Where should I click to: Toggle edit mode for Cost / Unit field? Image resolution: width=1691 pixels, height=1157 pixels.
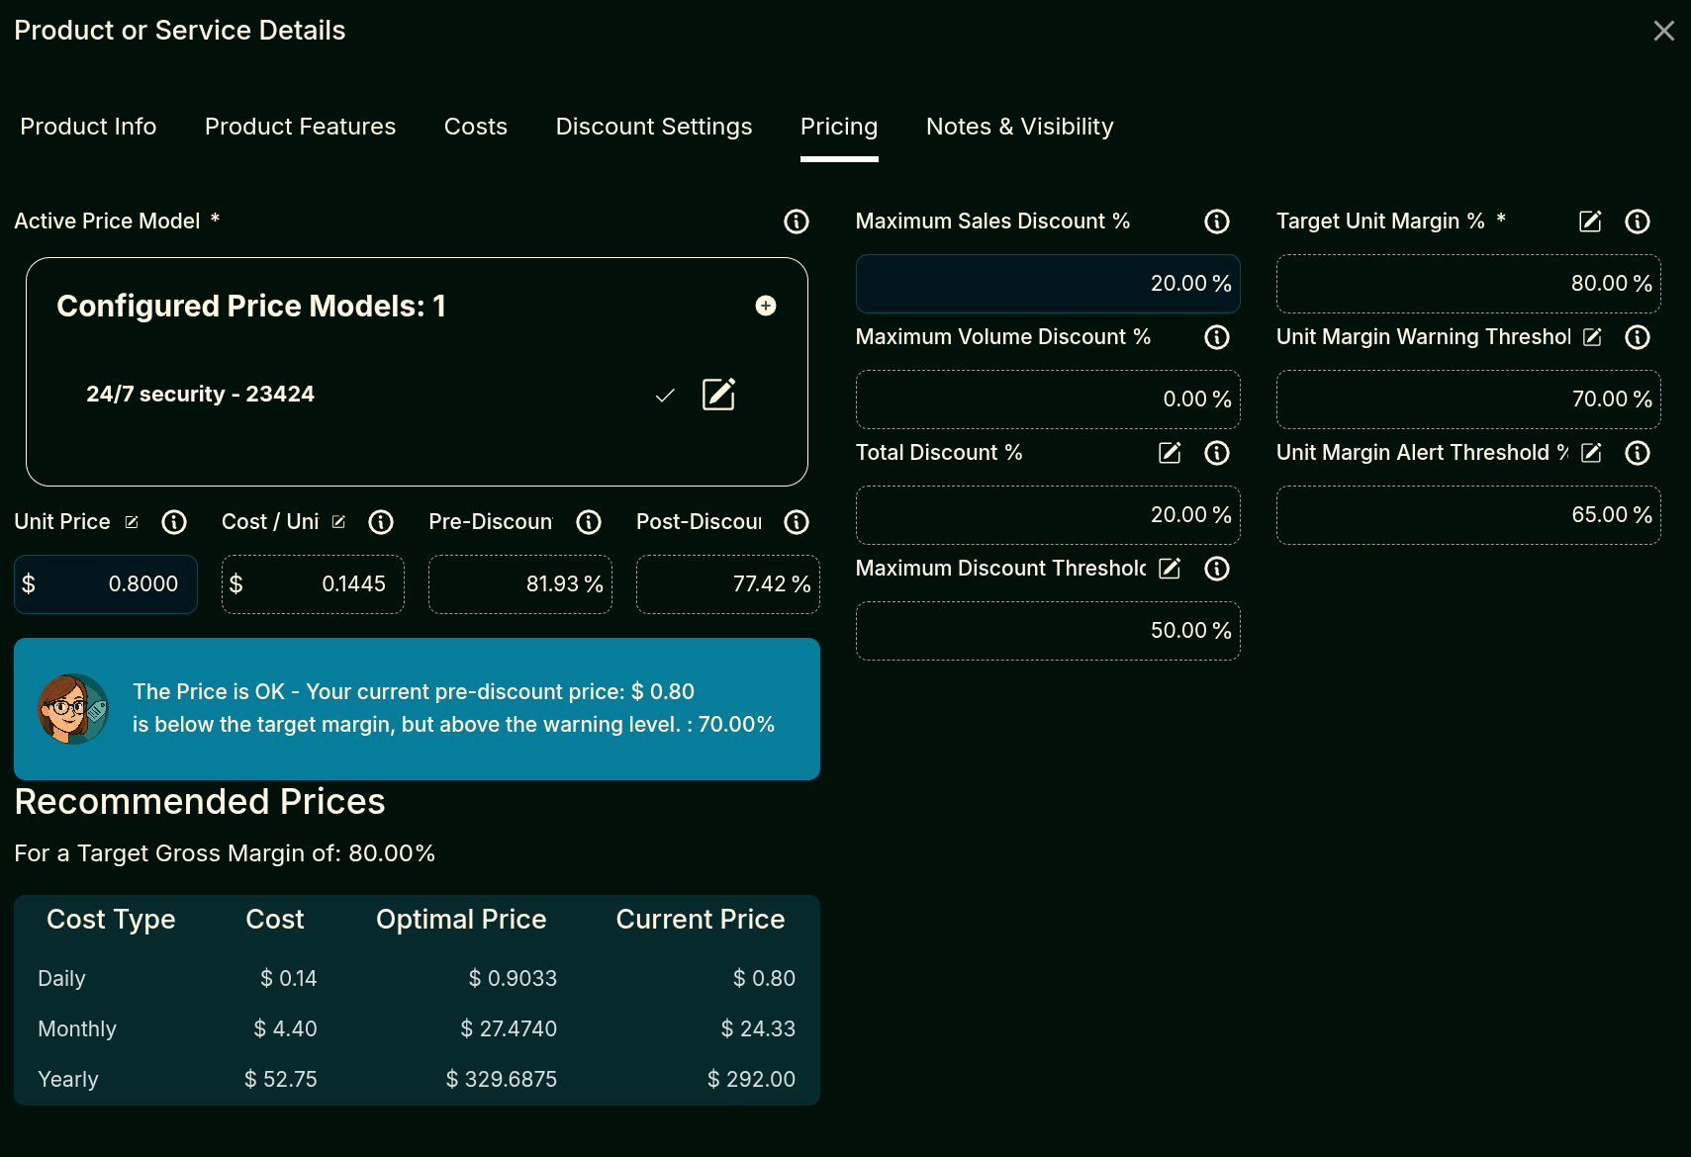tap(338, 522)
